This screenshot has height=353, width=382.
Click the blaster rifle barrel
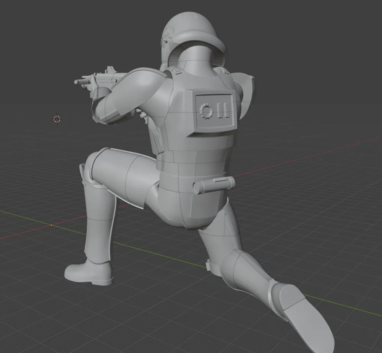pos(83,81)
